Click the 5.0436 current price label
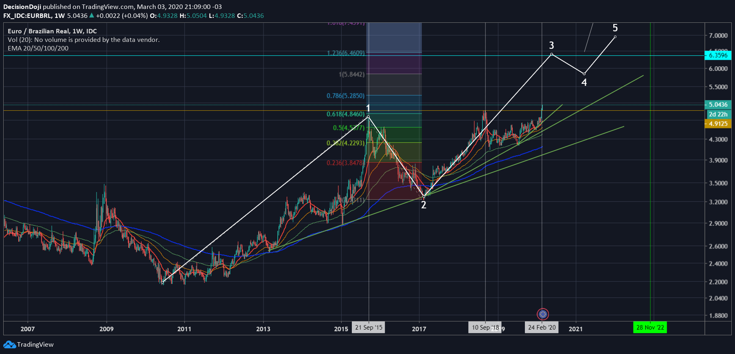Image resolution: width=735 pixels, height=354 pixels. coord(718,105)
